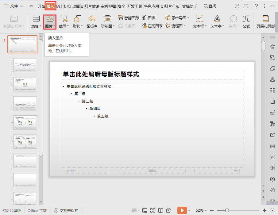
Task: Click the Insert Picture (图片) icon
Action: [x=50, y=19]
